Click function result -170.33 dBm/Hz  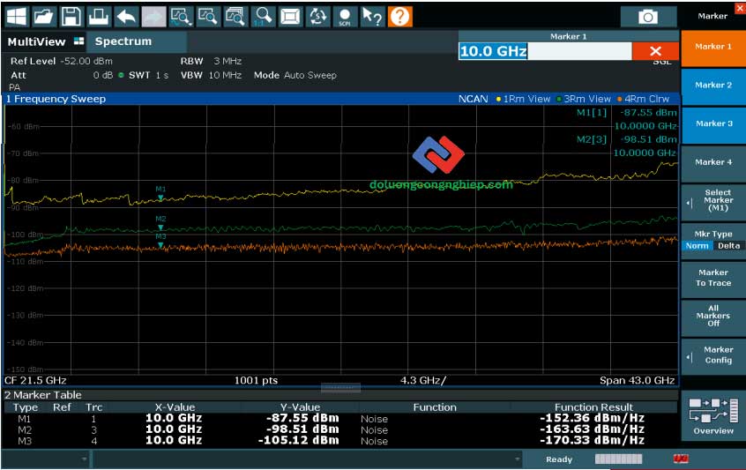point(592,441)
